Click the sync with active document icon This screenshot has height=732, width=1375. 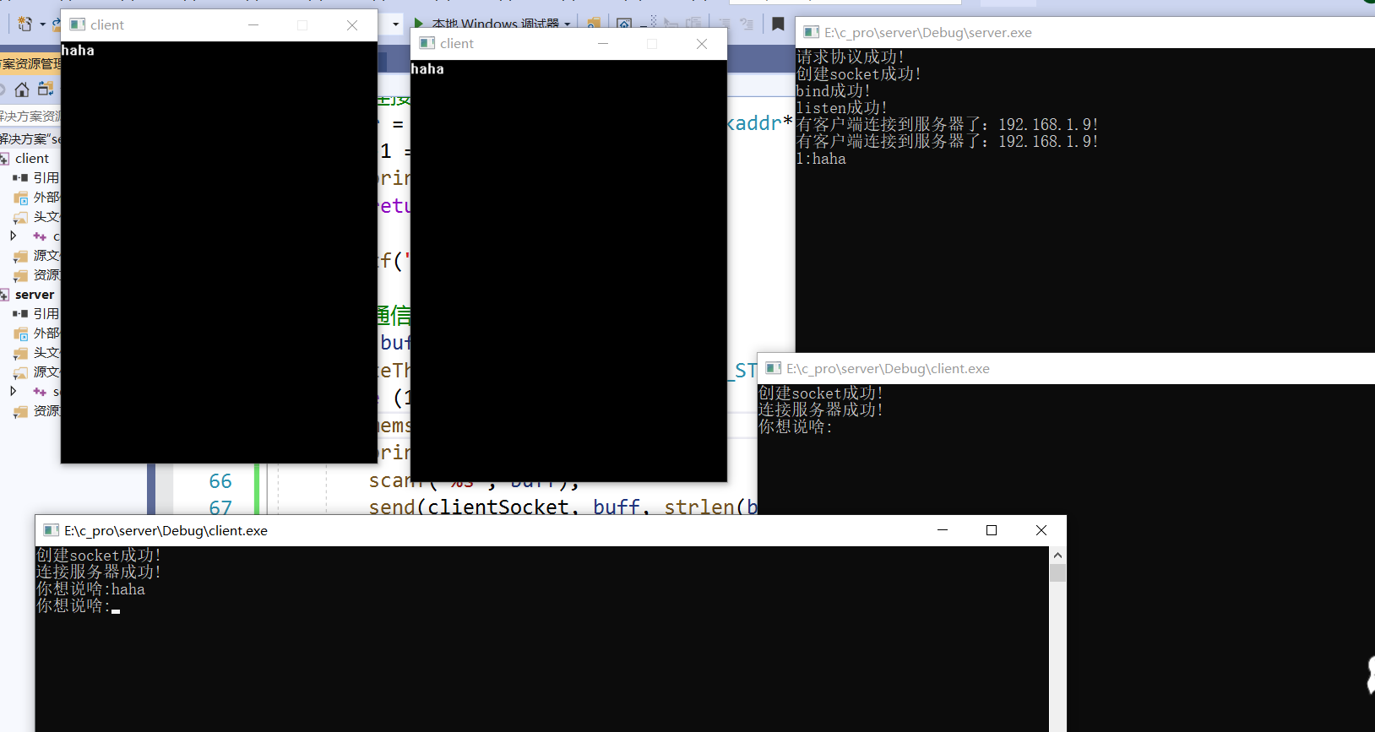[x=46, y=89]
